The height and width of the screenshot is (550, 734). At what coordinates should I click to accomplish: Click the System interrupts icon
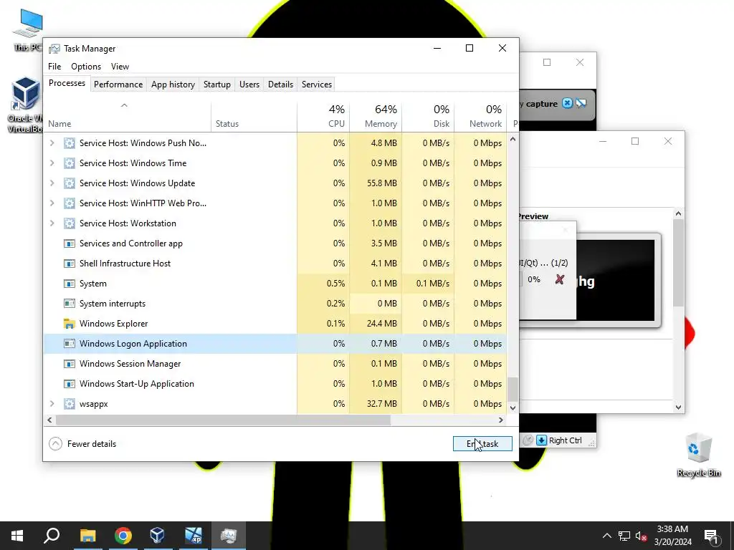70,304
